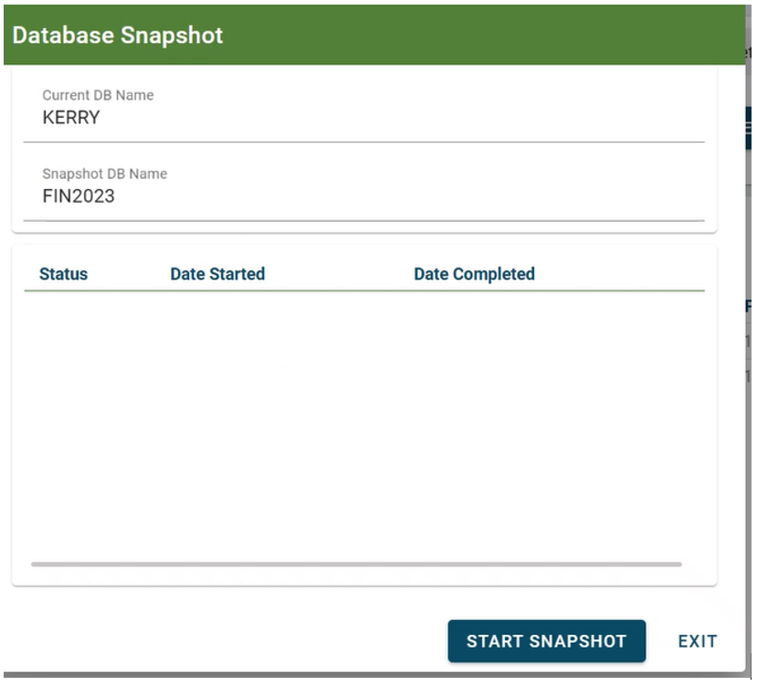Sort by the Date Started column header
The image size is (757, 686).
click(x=217, y=274)
